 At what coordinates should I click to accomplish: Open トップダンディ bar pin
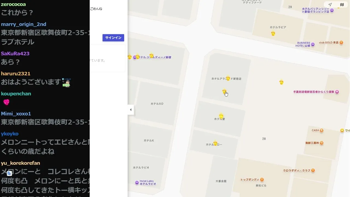[x=262, y=180]
